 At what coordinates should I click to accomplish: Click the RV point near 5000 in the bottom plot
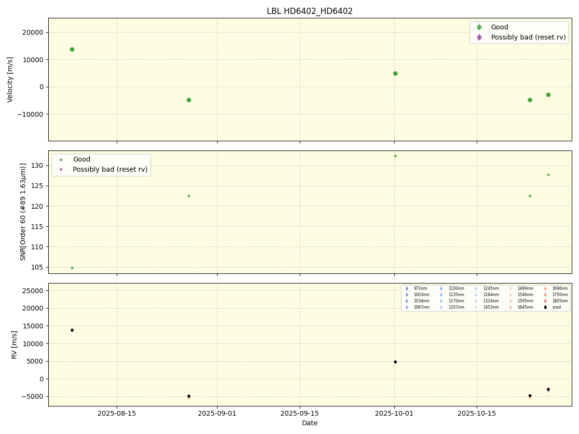[395, 362]
